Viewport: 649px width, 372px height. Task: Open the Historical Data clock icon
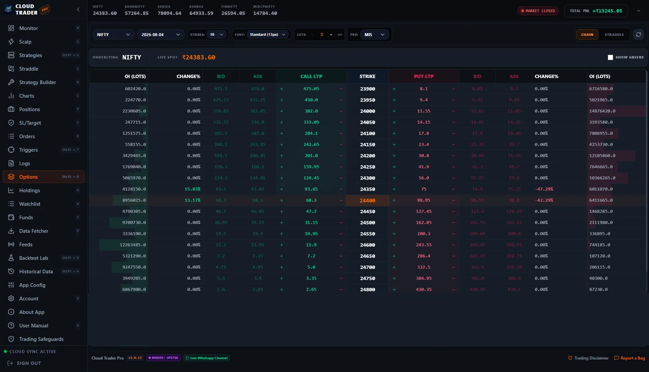pyautogui.click(x=11, y=271)
